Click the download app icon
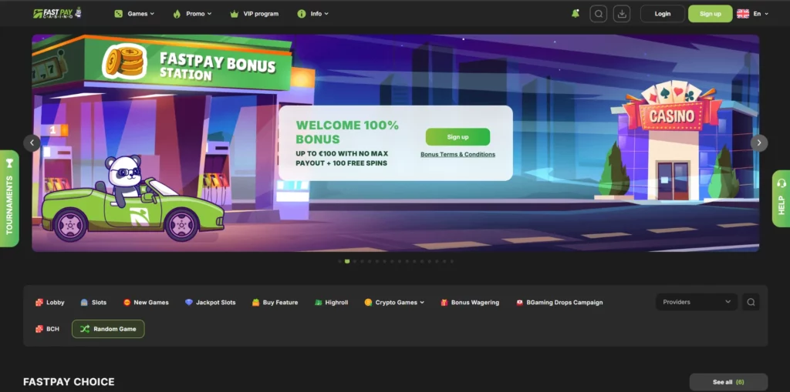 622,14
